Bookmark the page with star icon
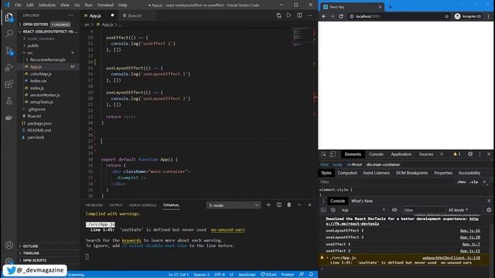The image size is (495, 278). point(447,16)
